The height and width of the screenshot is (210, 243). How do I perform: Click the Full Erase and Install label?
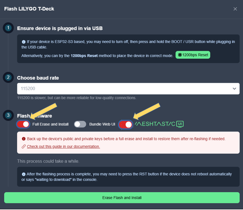(51, 124)
